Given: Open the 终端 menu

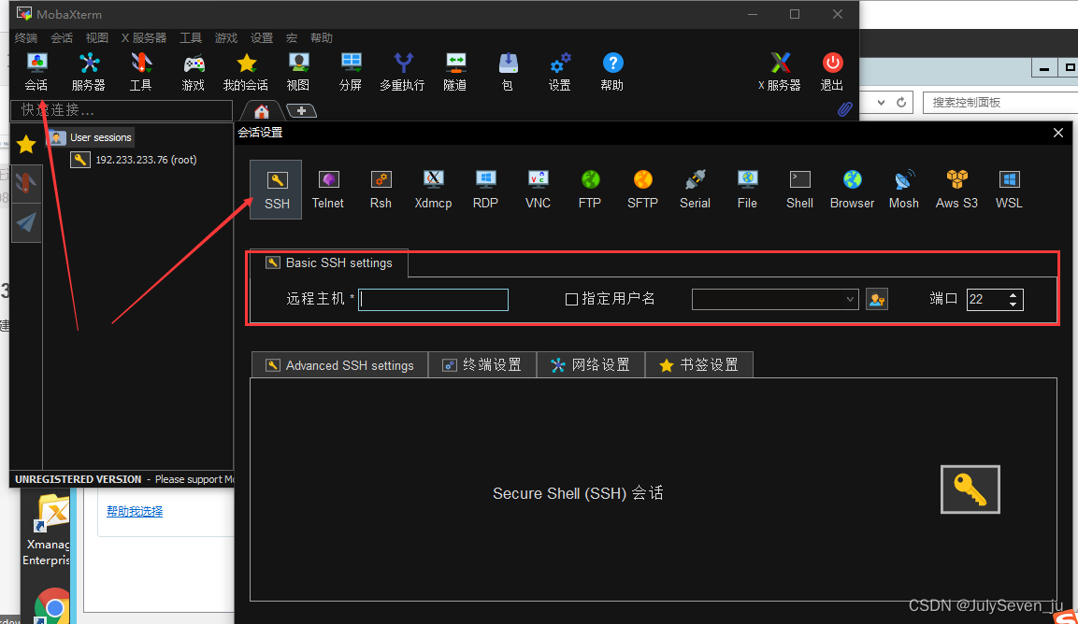Looking at the screenshot, I should point(26,37).
